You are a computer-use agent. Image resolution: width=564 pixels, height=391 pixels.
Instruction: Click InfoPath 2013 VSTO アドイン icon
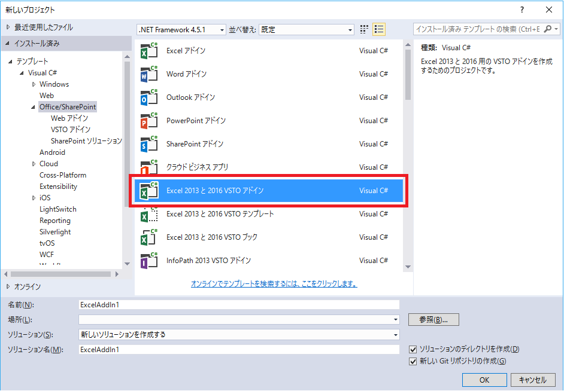149,261
